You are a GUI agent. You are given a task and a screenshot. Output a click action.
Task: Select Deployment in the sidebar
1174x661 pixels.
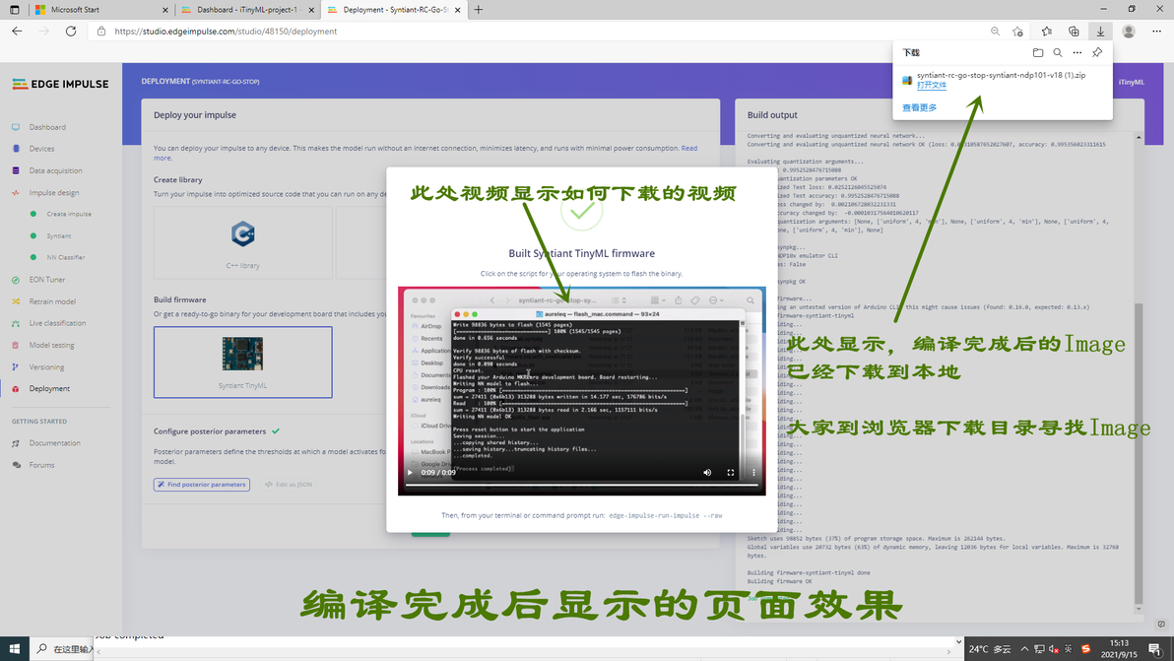[49, 388]
